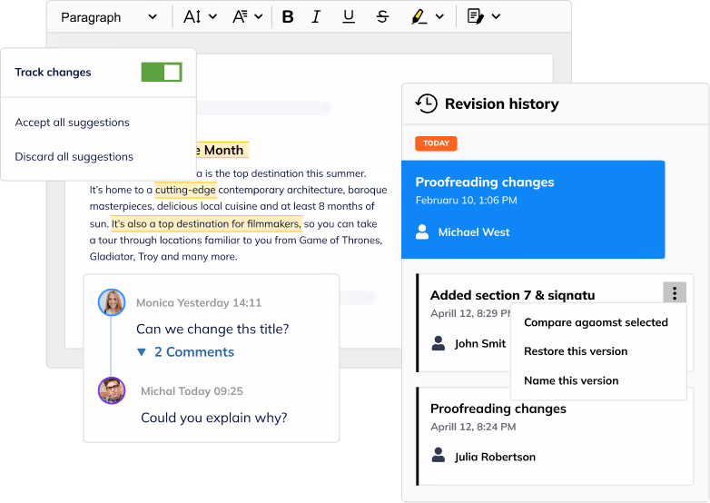Apply strikethrough formatting
The height and width of the screenshot is (503, 710).
tap(382, 17)
